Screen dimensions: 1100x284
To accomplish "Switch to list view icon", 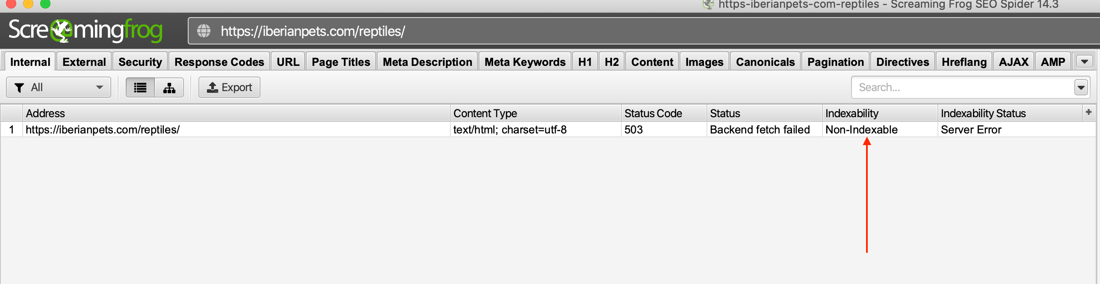I will coord(140,88).
